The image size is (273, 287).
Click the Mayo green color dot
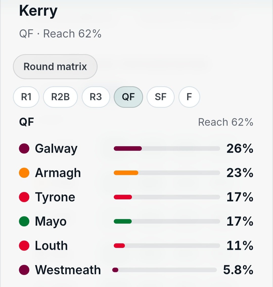(24, 221)
